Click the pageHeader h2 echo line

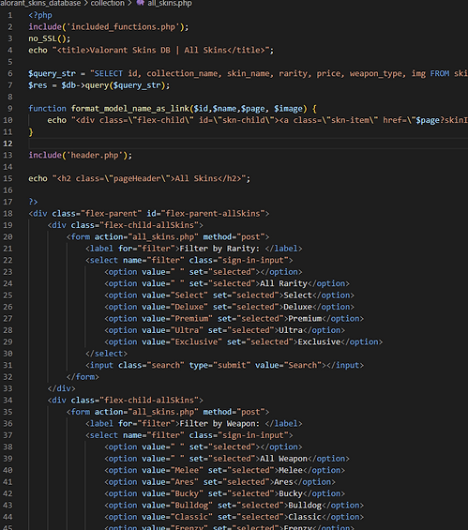[139, 178]
